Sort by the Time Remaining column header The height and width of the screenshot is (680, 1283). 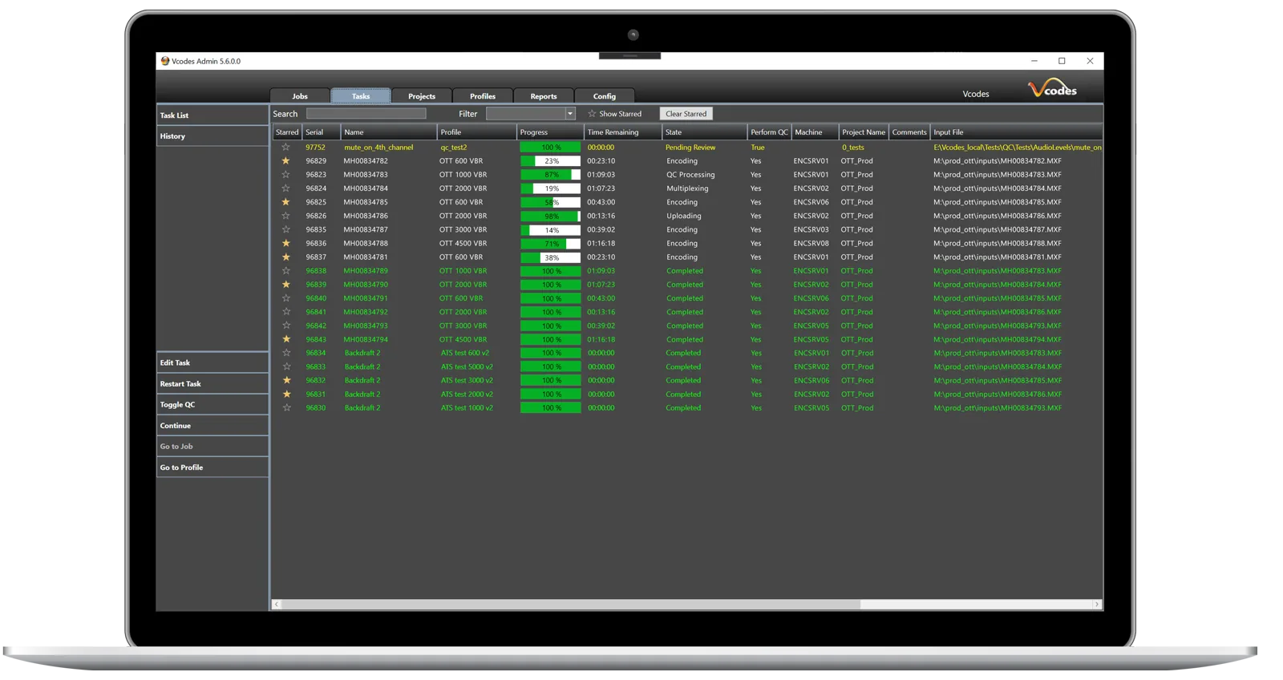tap(623, 132)
